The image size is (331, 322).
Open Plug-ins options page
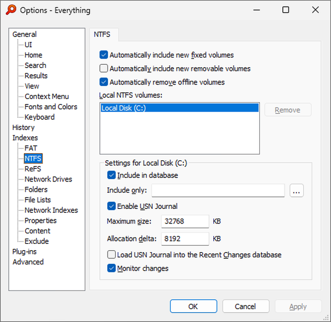click(25, 252)
